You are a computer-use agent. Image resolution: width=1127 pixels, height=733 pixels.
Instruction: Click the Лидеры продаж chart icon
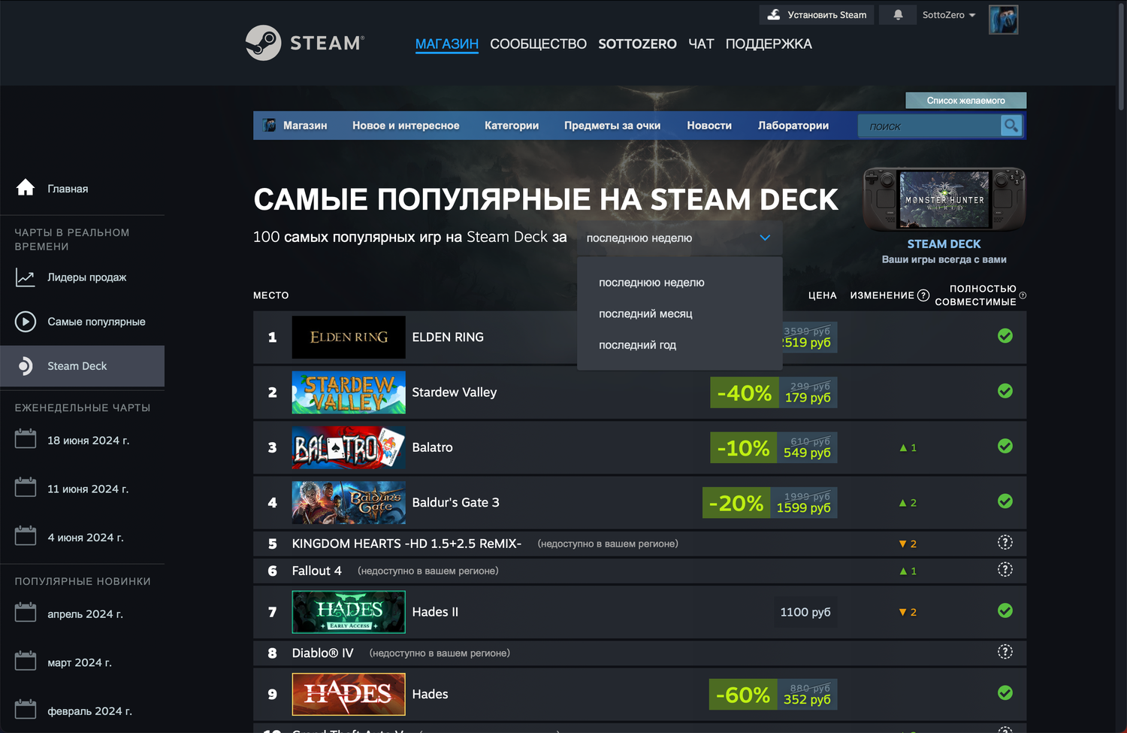coord(26,277)
